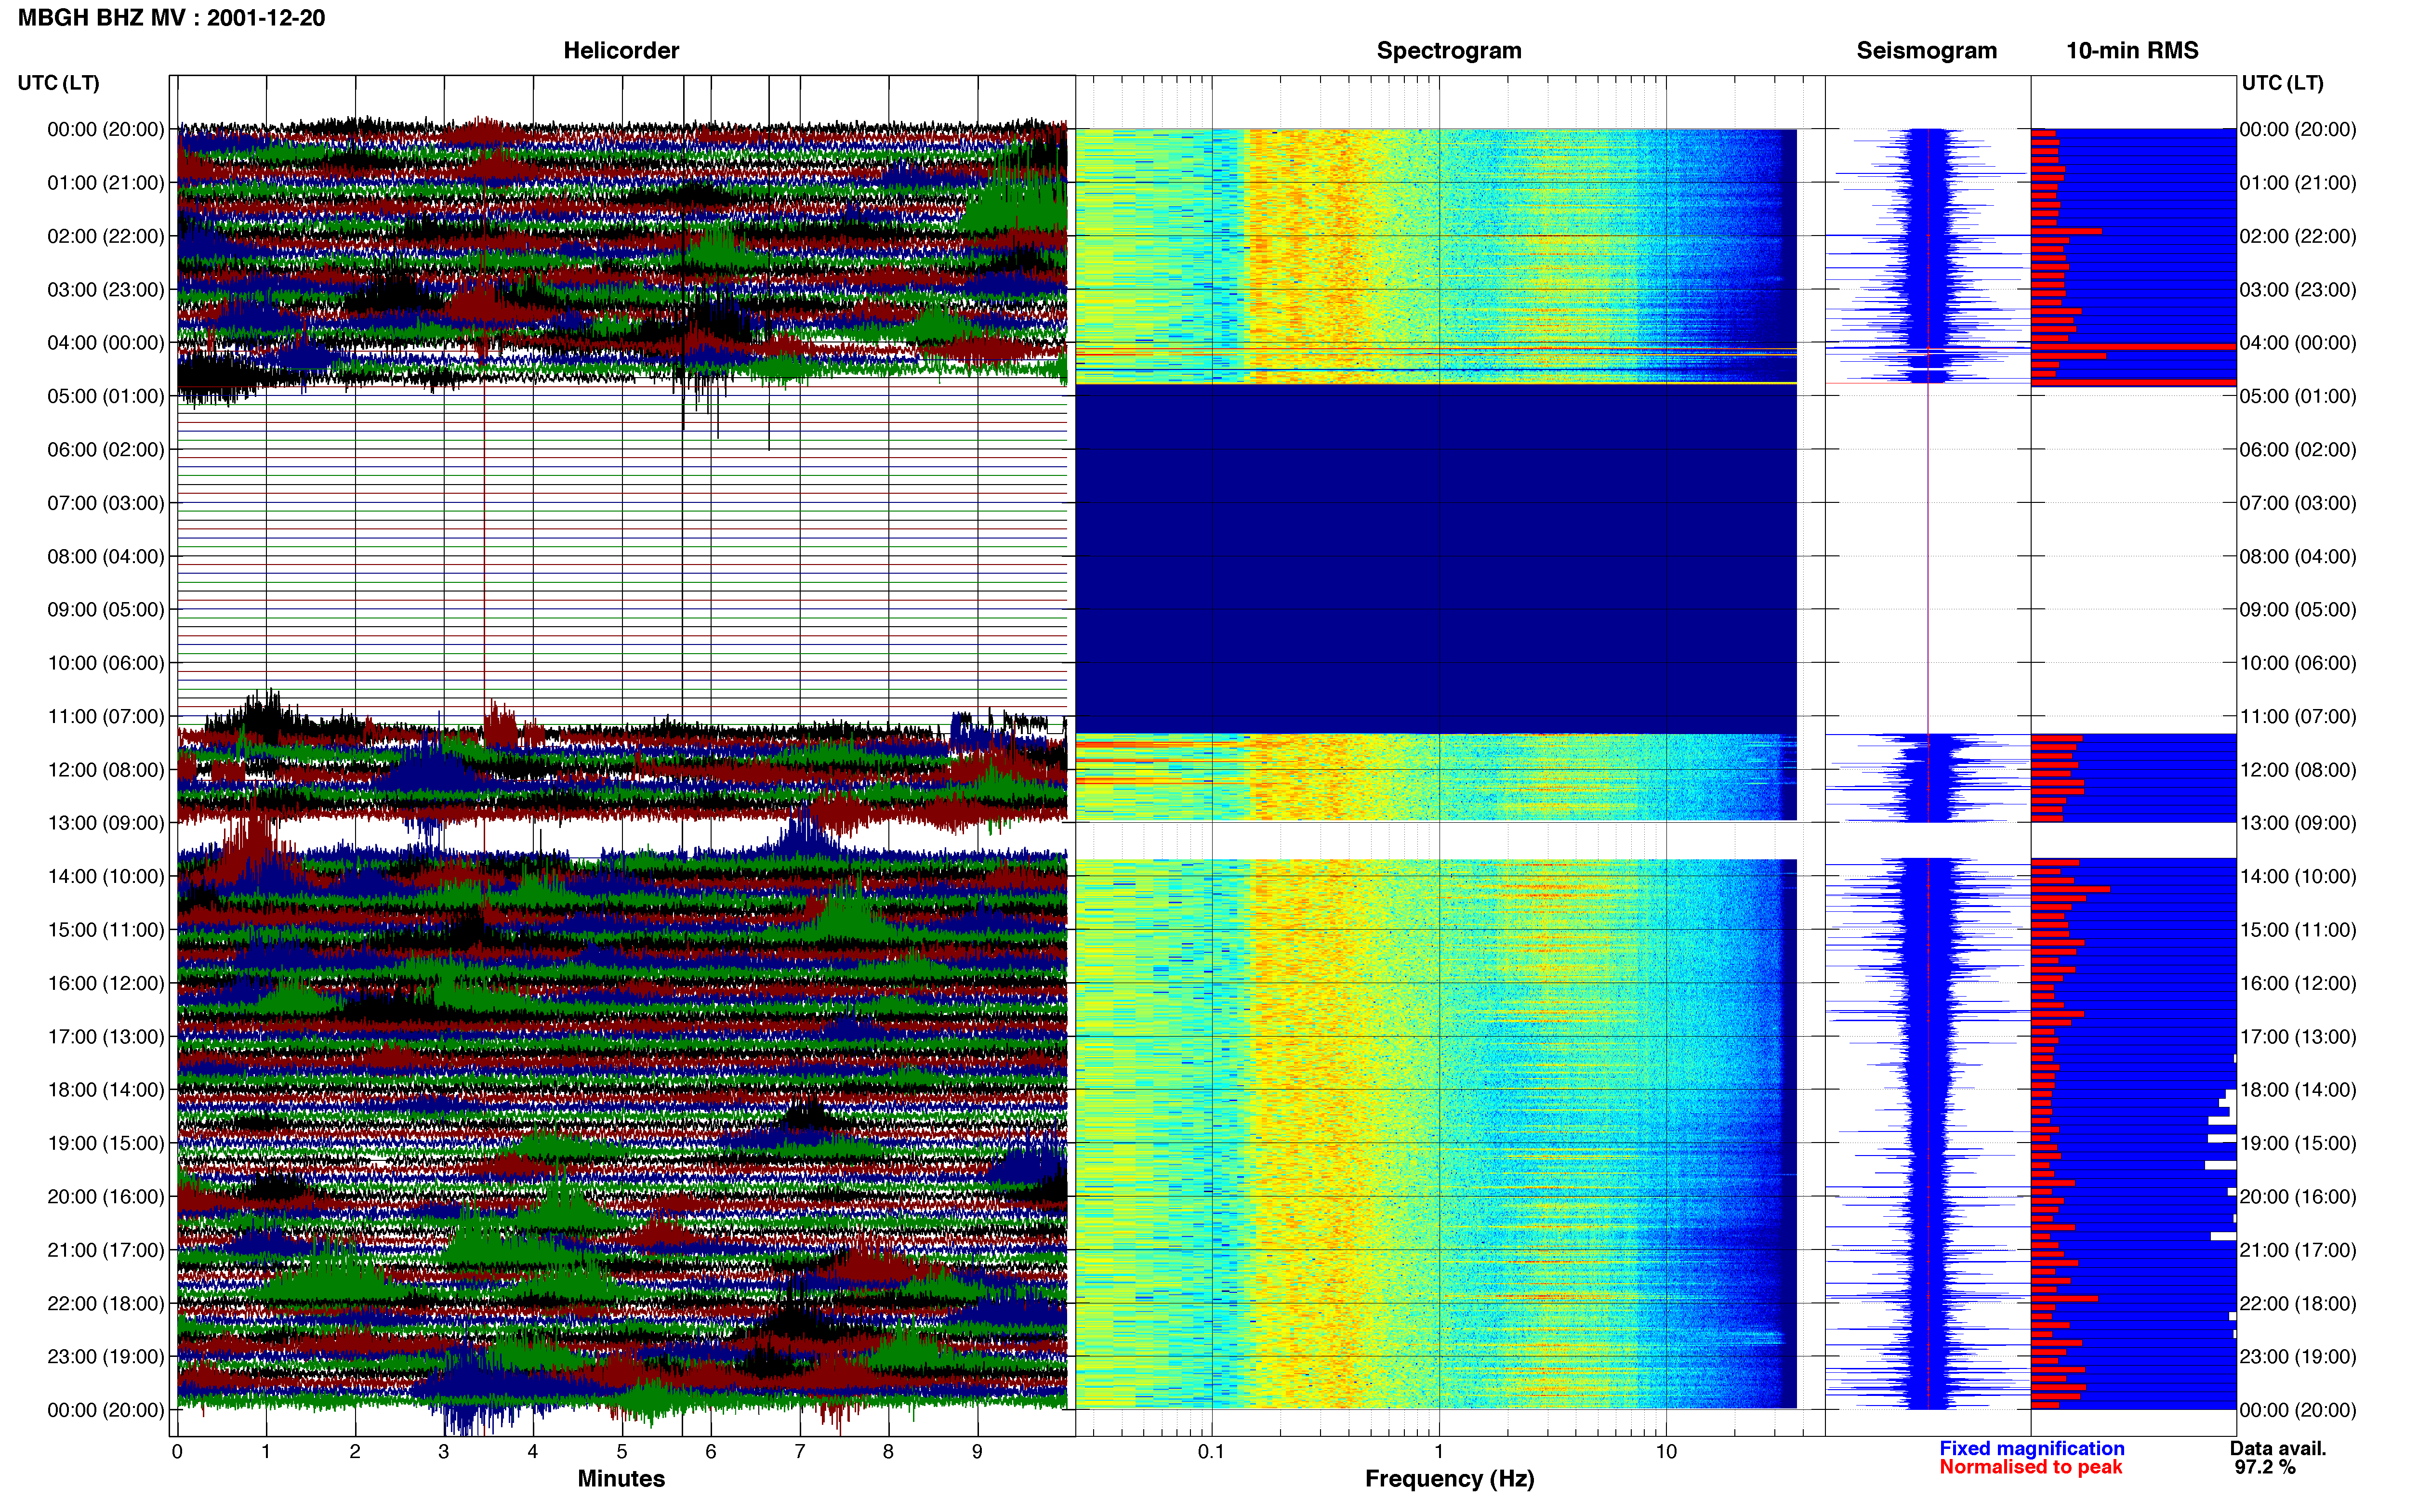Image resolution: width=2418 pixels, height=1512 pixels.
Task: Click '08:00 (04:00)' on the Helicorder time axis
Action: [x=105, y=556]
